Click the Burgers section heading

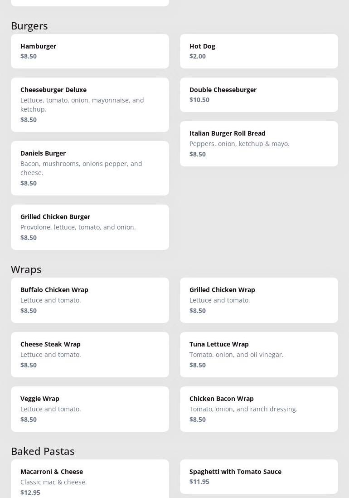pos(29,26)
